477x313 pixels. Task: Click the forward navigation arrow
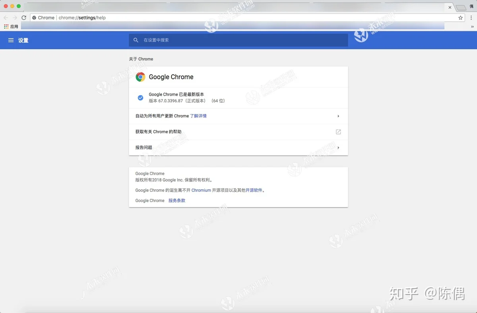(x=15, y=18)
